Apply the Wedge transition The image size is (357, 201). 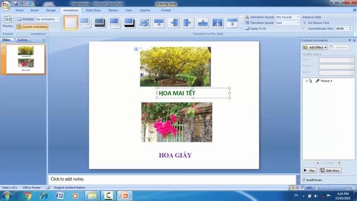(x=218, y=23)
